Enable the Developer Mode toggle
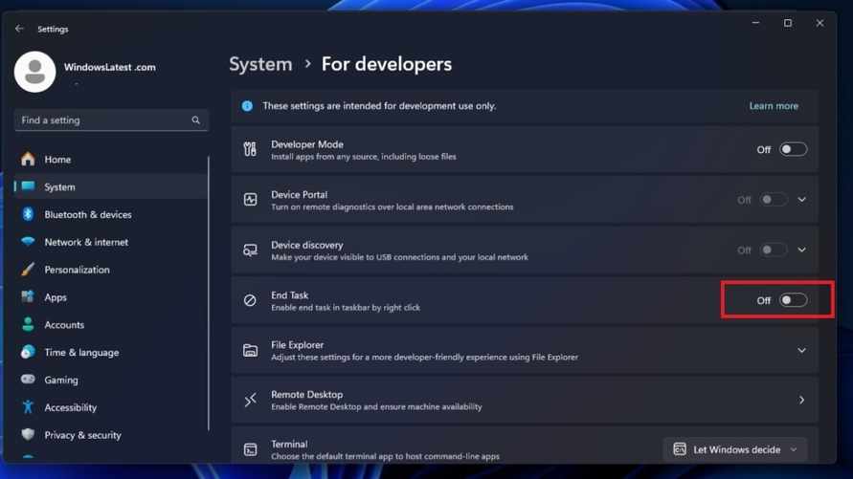Image resolution: width=853 pixels, height=479 pixels. [x=793, y=150]
